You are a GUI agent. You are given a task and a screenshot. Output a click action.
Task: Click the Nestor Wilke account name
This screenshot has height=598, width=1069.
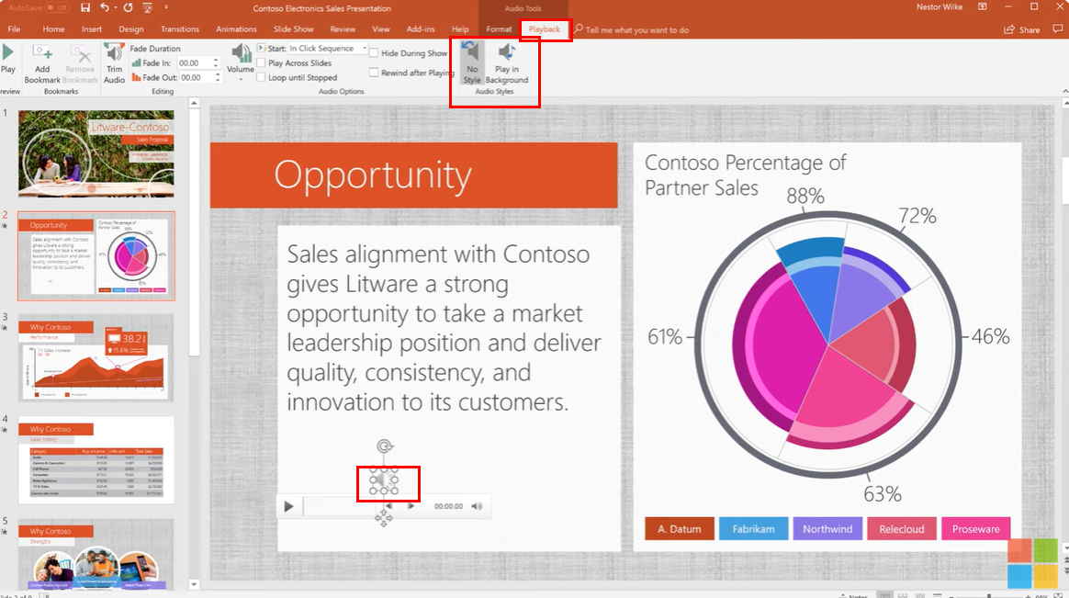coord(940,6)
